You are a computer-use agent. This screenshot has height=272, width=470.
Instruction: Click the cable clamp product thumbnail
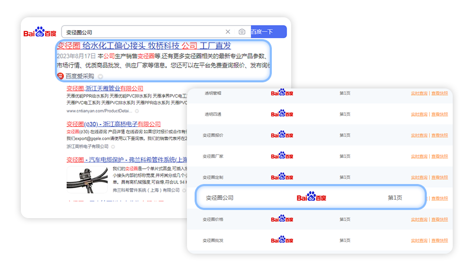coord(87,179)
